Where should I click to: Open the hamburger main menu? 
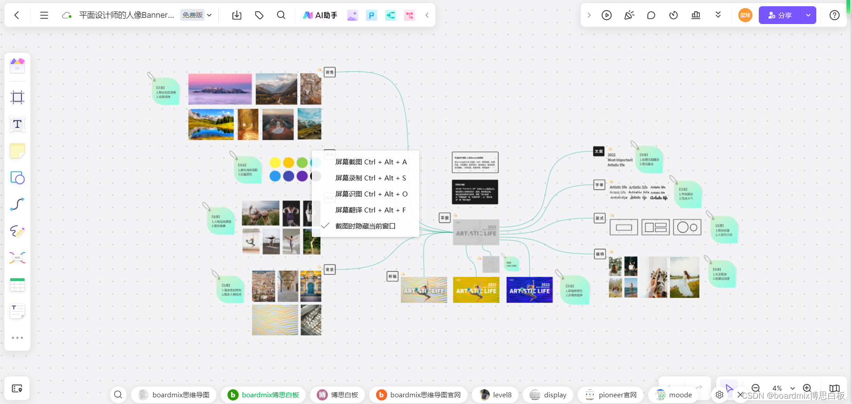(x=44, y=15)
